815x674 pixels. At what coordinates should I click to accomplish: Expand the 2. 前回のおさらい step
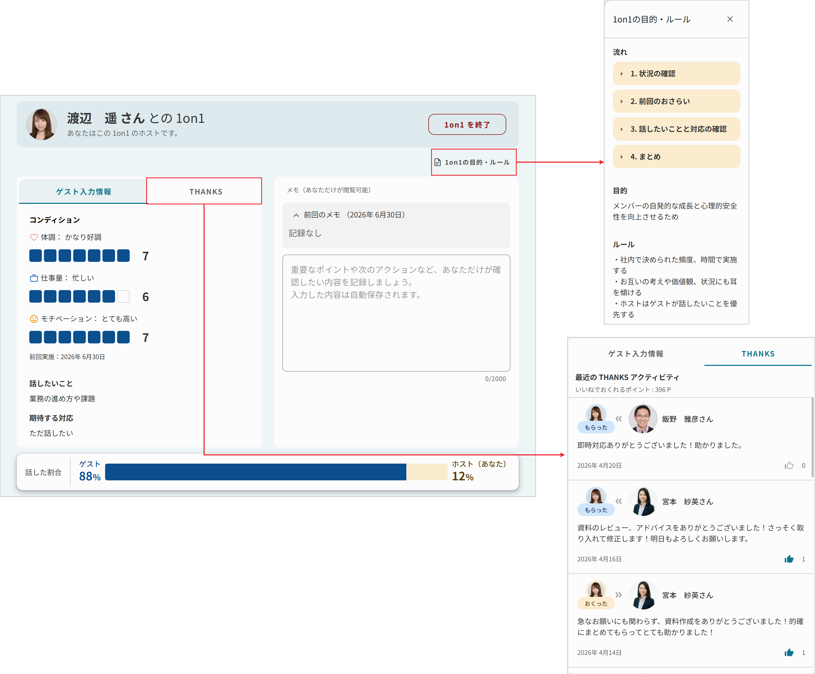click(676, 101)
